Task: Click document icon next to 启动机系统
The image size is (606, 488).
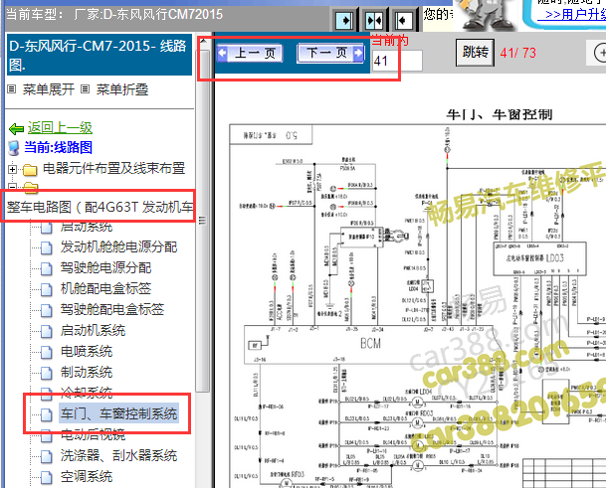Action: coord(47,331)
